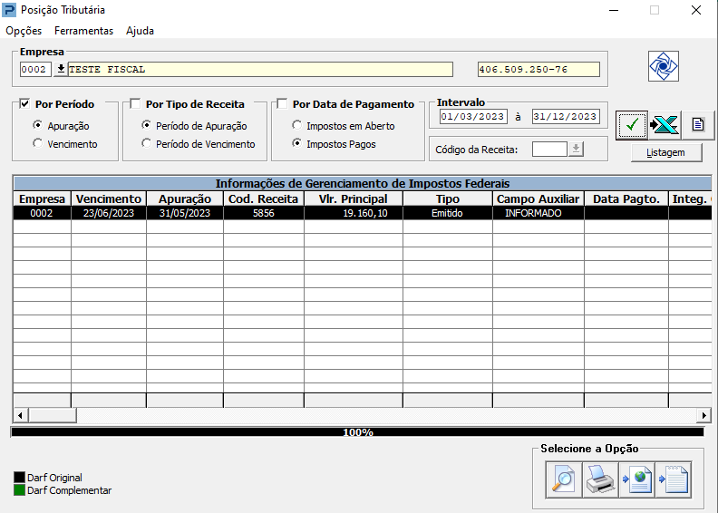Screen dimensions: 718x513
Task: Click the Campo Auxiliar column header
Action: [538, 199]
